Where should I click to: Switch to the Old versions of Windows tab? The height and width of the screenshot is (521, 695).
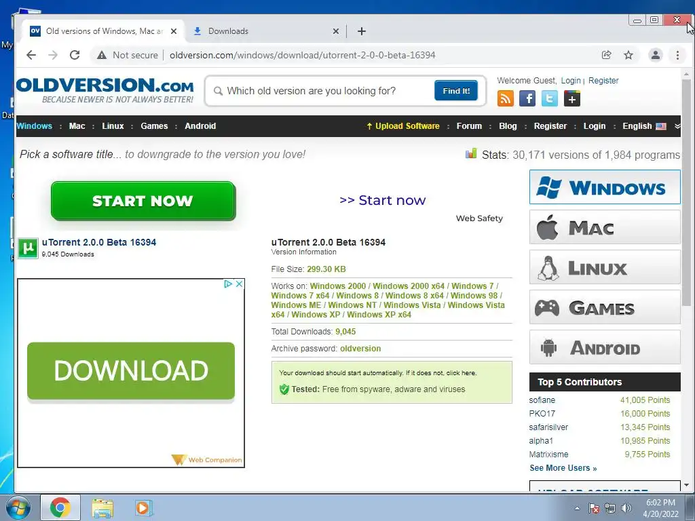coord(103,31)
